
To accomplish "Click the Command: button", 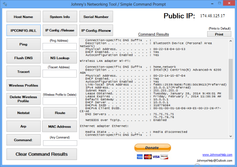I will (x=23, y=140).
